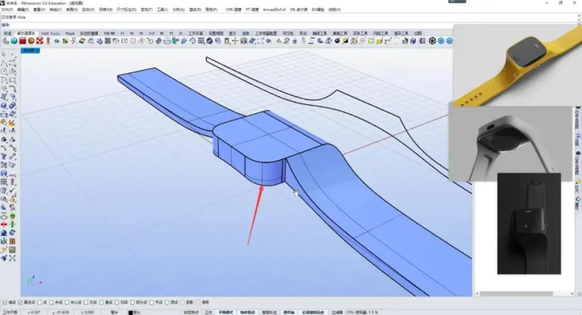Click the 工作平面 coordinate label in status bar
Screen dimensions: 582x315
(10, 313)
